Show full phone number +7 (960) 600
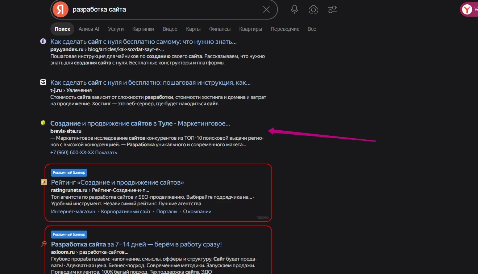The image size is (478, 274). 84,152
